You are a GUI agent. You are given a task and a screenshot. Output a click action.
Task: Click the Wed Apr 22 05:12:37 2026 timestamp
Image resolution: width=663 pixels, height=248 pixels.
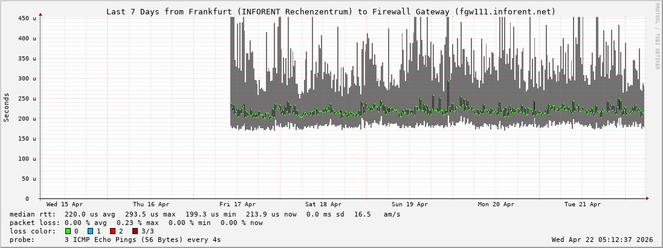pos(602,240)
